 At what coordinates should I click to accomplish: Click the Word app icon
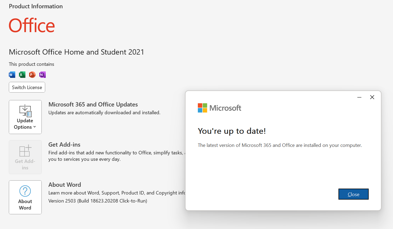click(12, 75)
